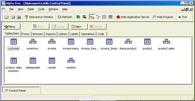Image resolution: width=195 pixels, height=101 pixels.
Task: Click the control panel icon in menu bar
Action: [3, 9]
